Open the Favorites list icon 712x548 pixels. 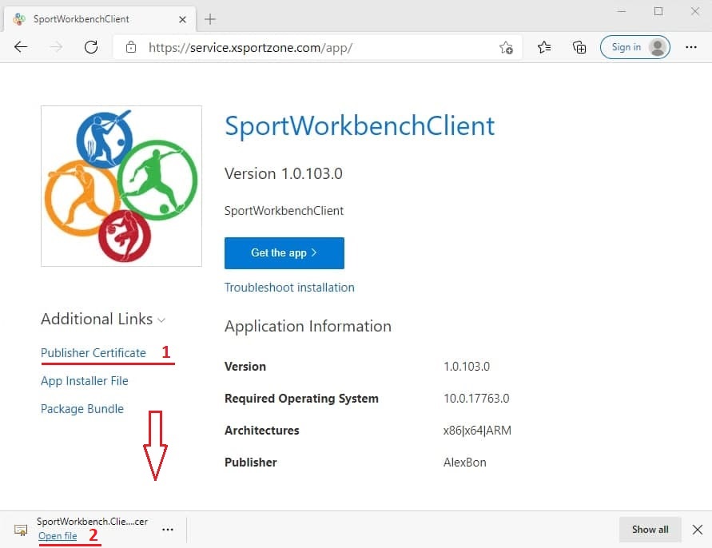tap(545, 47)
